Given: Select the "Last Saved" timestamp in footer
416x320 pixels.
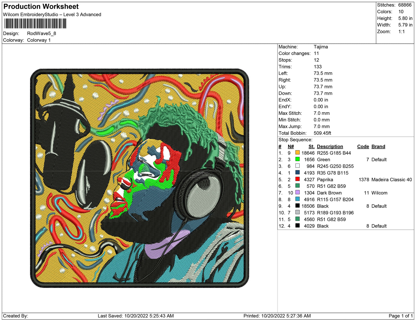Looking at the screenshot, I should click(136, 316).
